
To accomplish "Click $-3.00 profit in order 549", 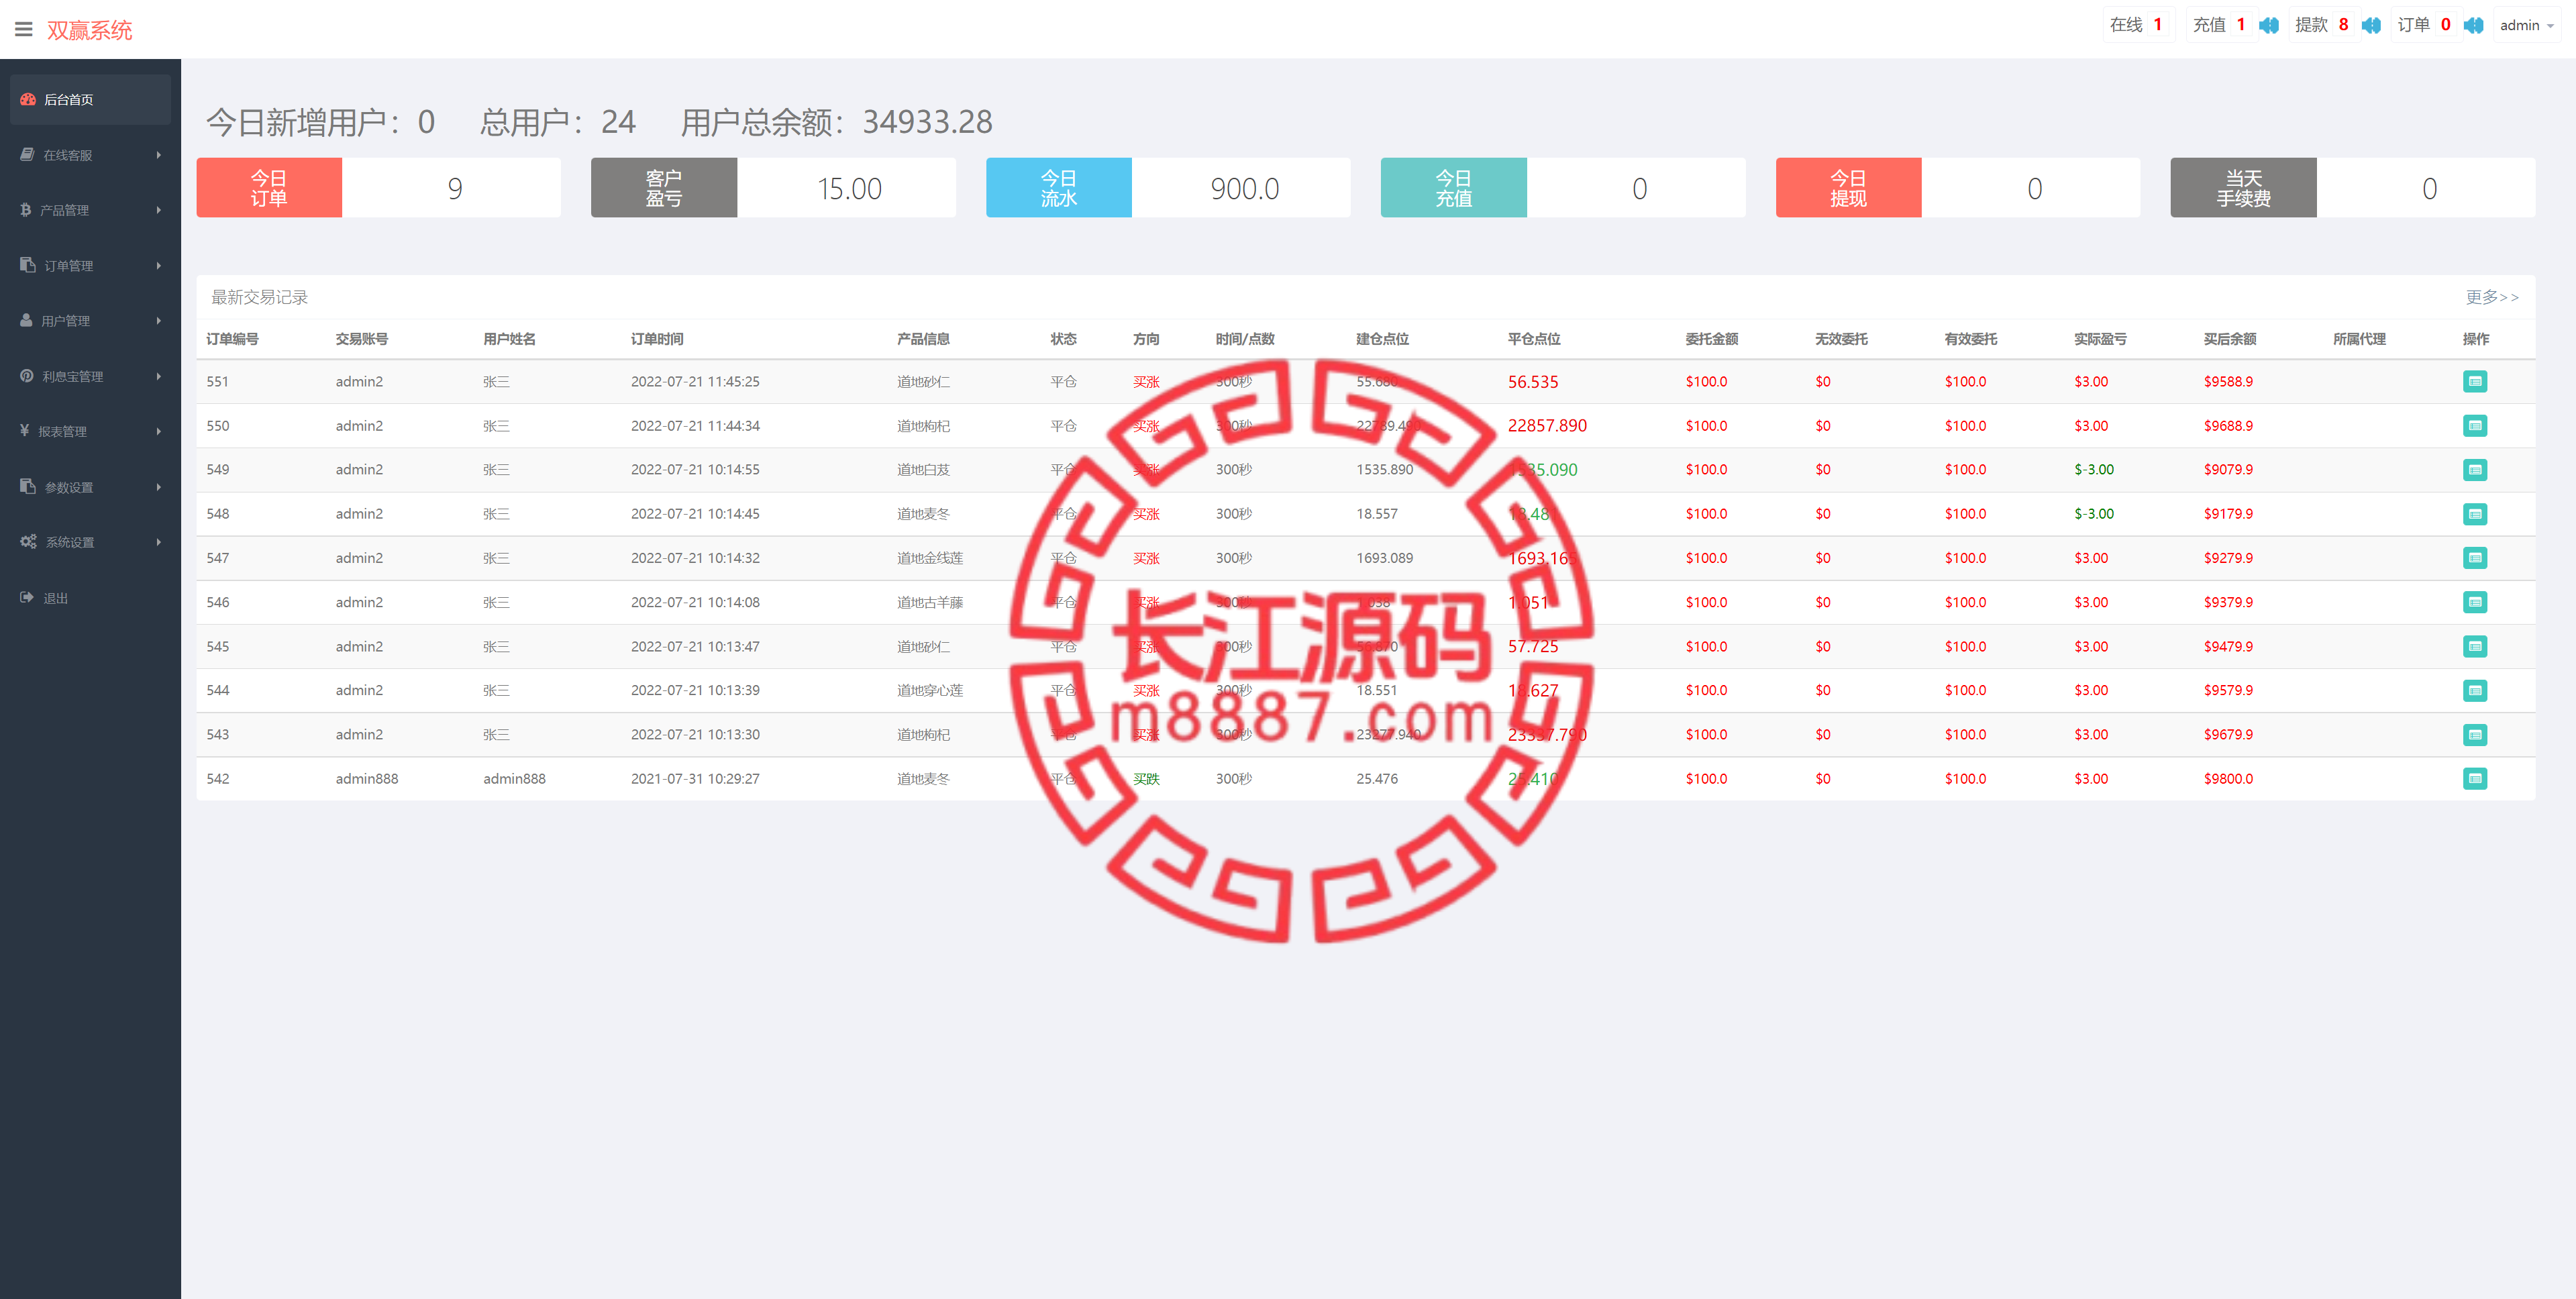I will [x=2094, y=469].
